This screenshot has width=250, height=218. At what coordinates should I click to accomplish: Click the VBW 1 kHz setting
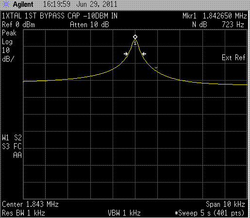tap(124, 213)
